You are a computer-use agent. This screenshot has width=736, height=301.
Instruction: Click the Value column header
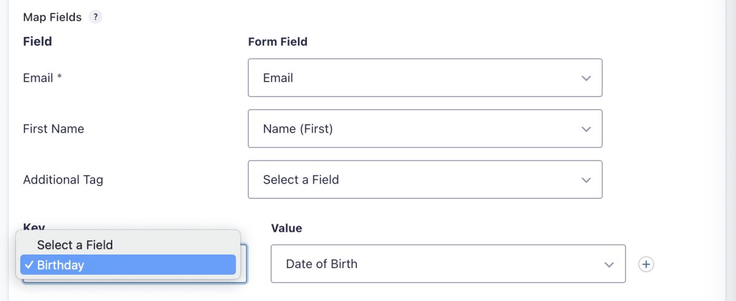tap(286, 228)
